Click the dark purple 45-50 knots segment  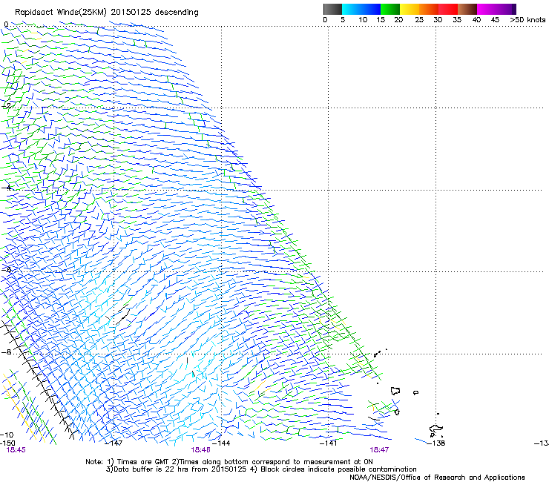pyautogui.click(x=506, y=9)
